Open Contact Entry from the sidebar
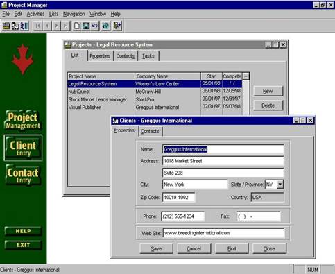This screenshot has width=335, height=274. pyautogui.click(x=23, y=175)
